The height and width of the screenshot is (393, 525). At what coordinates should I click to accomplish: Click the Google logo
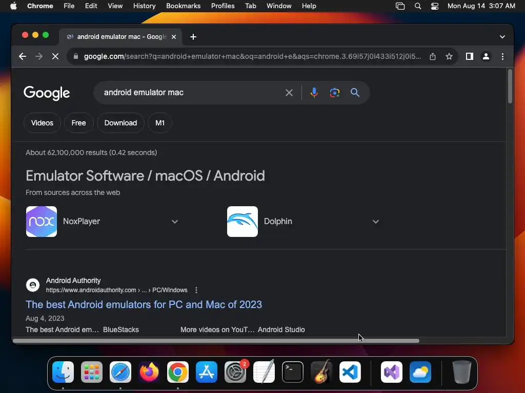pos(47,93)
